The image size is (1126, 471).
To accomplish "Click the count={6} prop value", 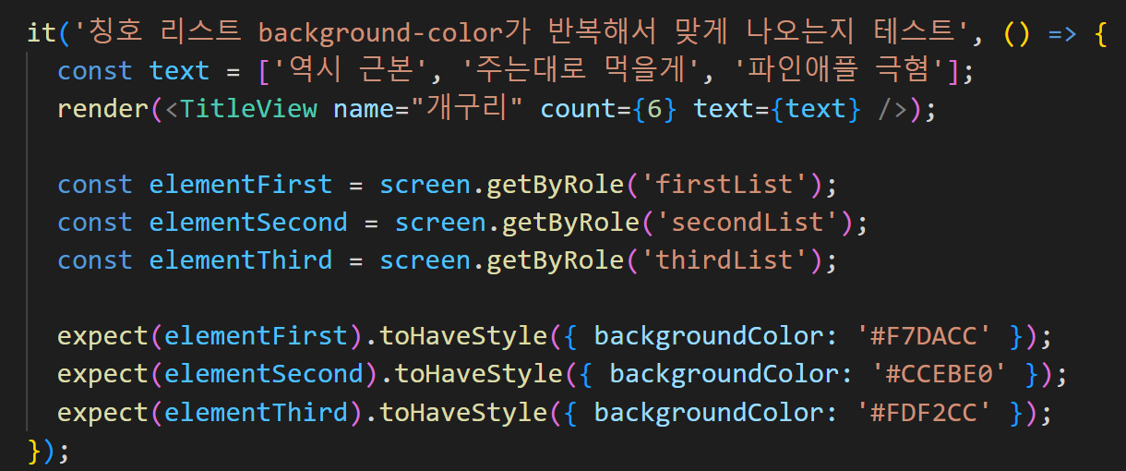I will (x=654, y=109).
